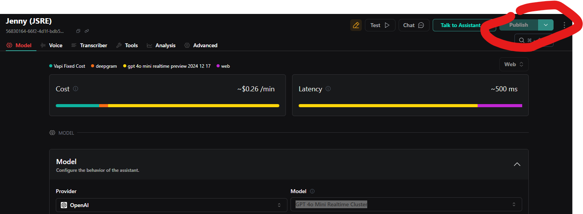583x214 pixels.
Task: Click the Provider field label
Action: click(x=66, y=191)
